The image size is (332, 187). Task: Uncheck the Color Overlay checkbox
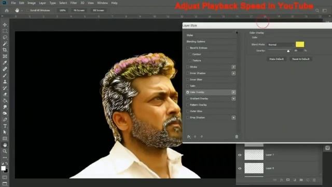click(188, 92)
